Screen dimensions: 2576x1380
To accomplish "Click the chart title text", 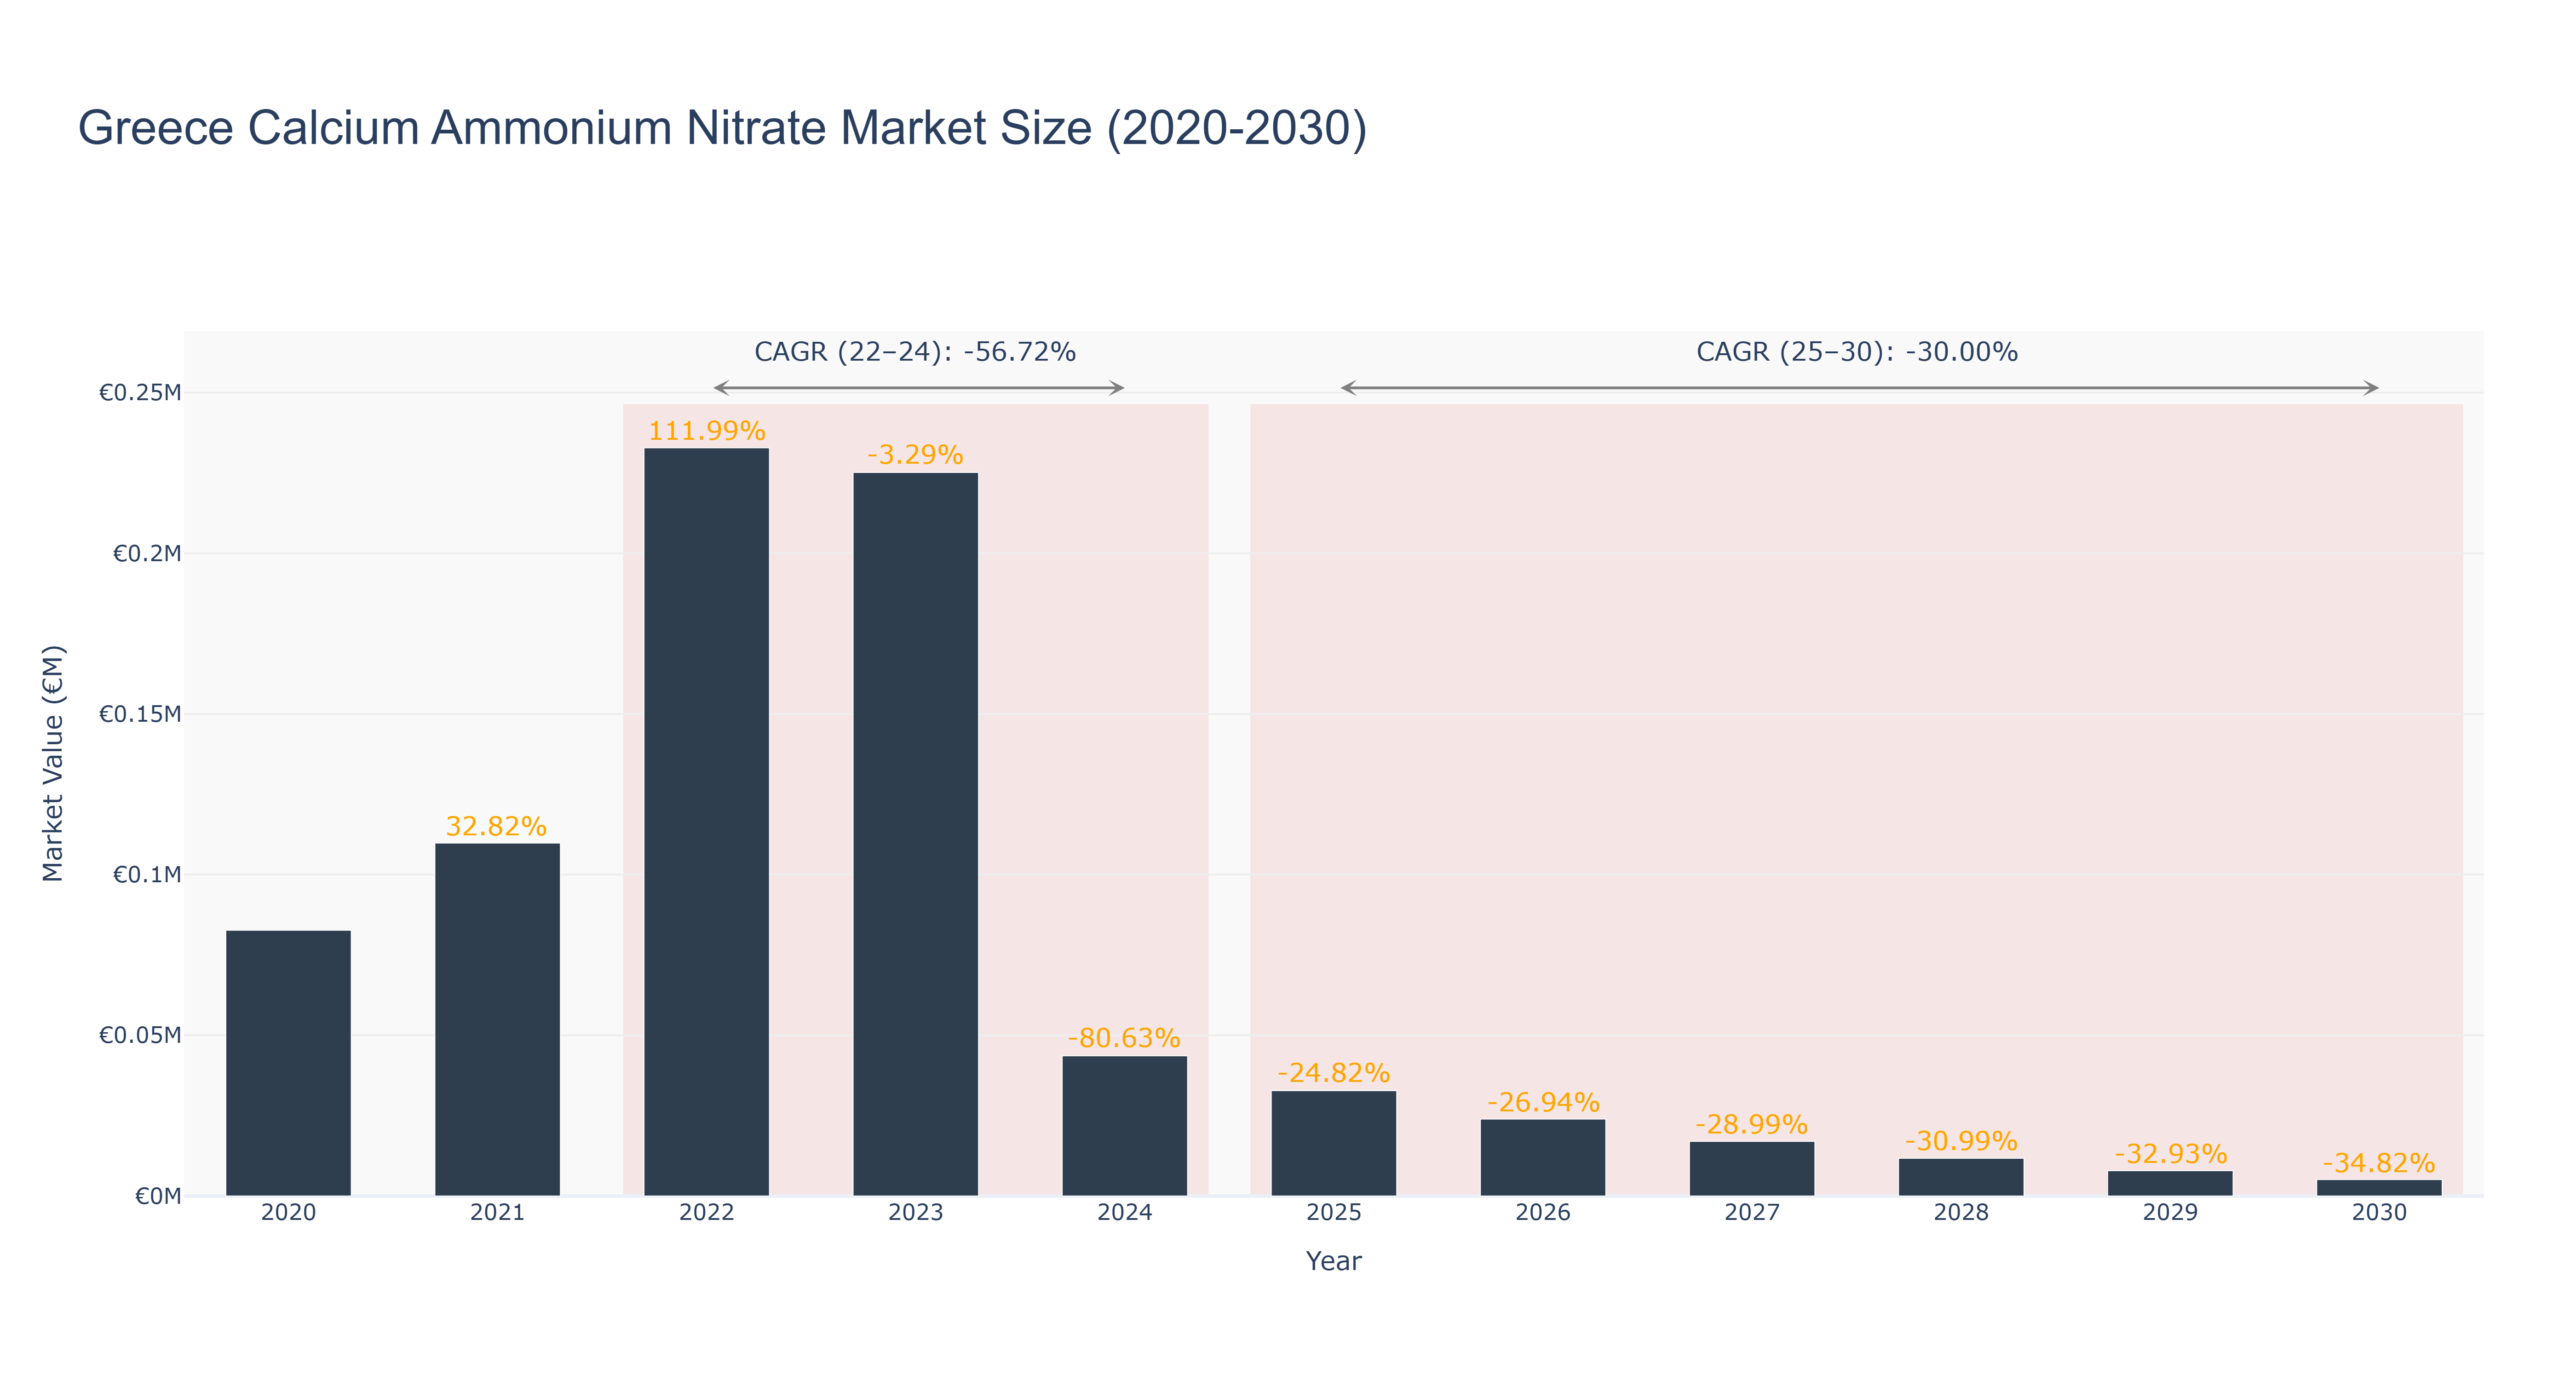I will tap(722, 128).
